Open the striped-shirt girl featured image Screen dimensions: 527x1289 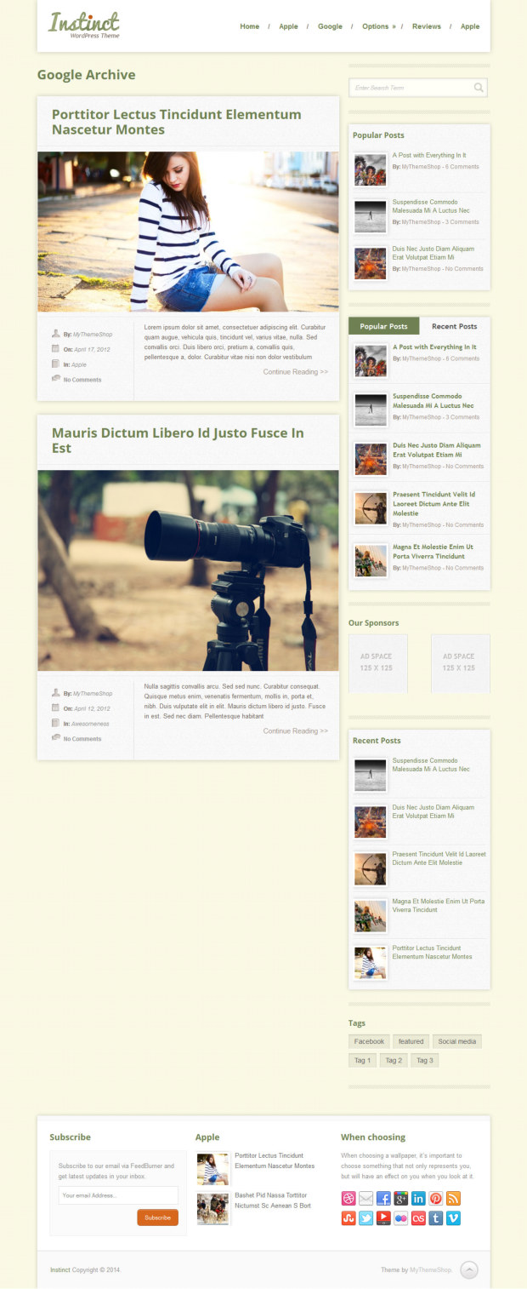[x=188, y=232]
